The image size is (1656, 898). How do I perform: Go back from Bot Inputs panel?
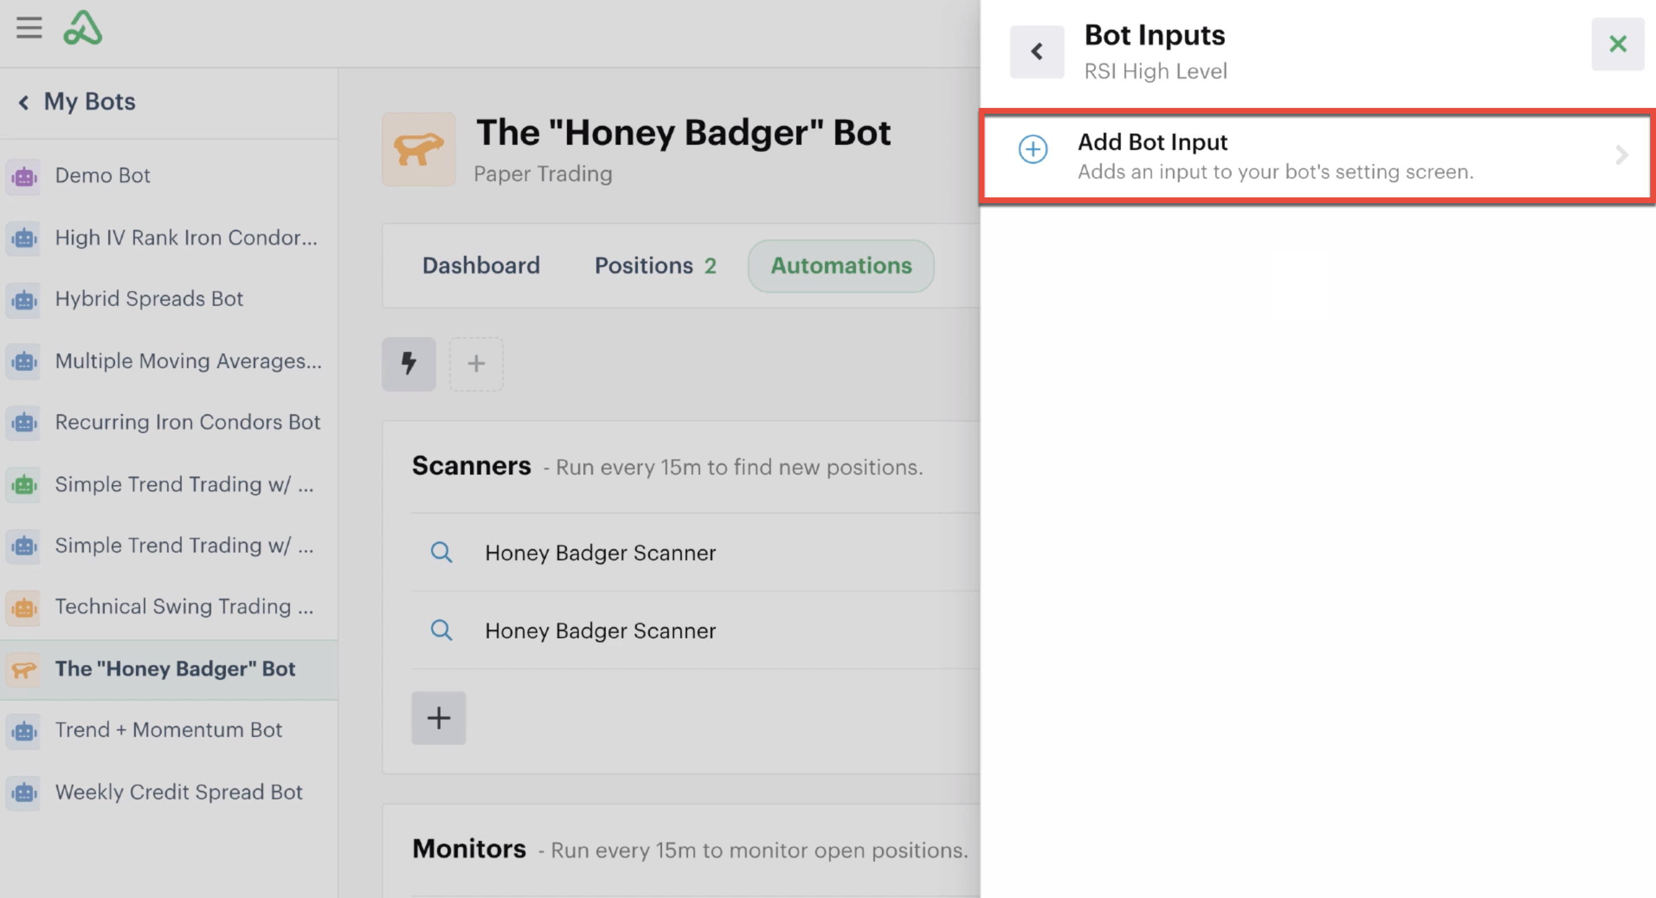[x=1037, y=51]
